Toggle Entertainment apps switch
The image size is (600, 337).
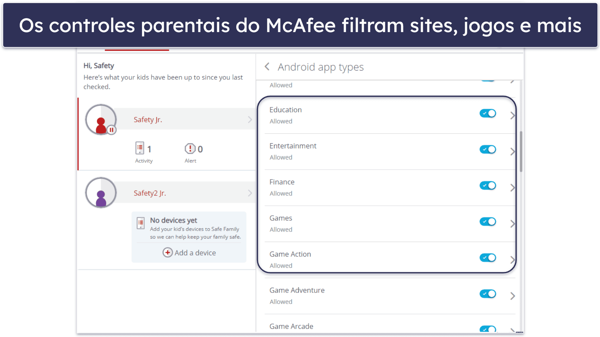488,149
